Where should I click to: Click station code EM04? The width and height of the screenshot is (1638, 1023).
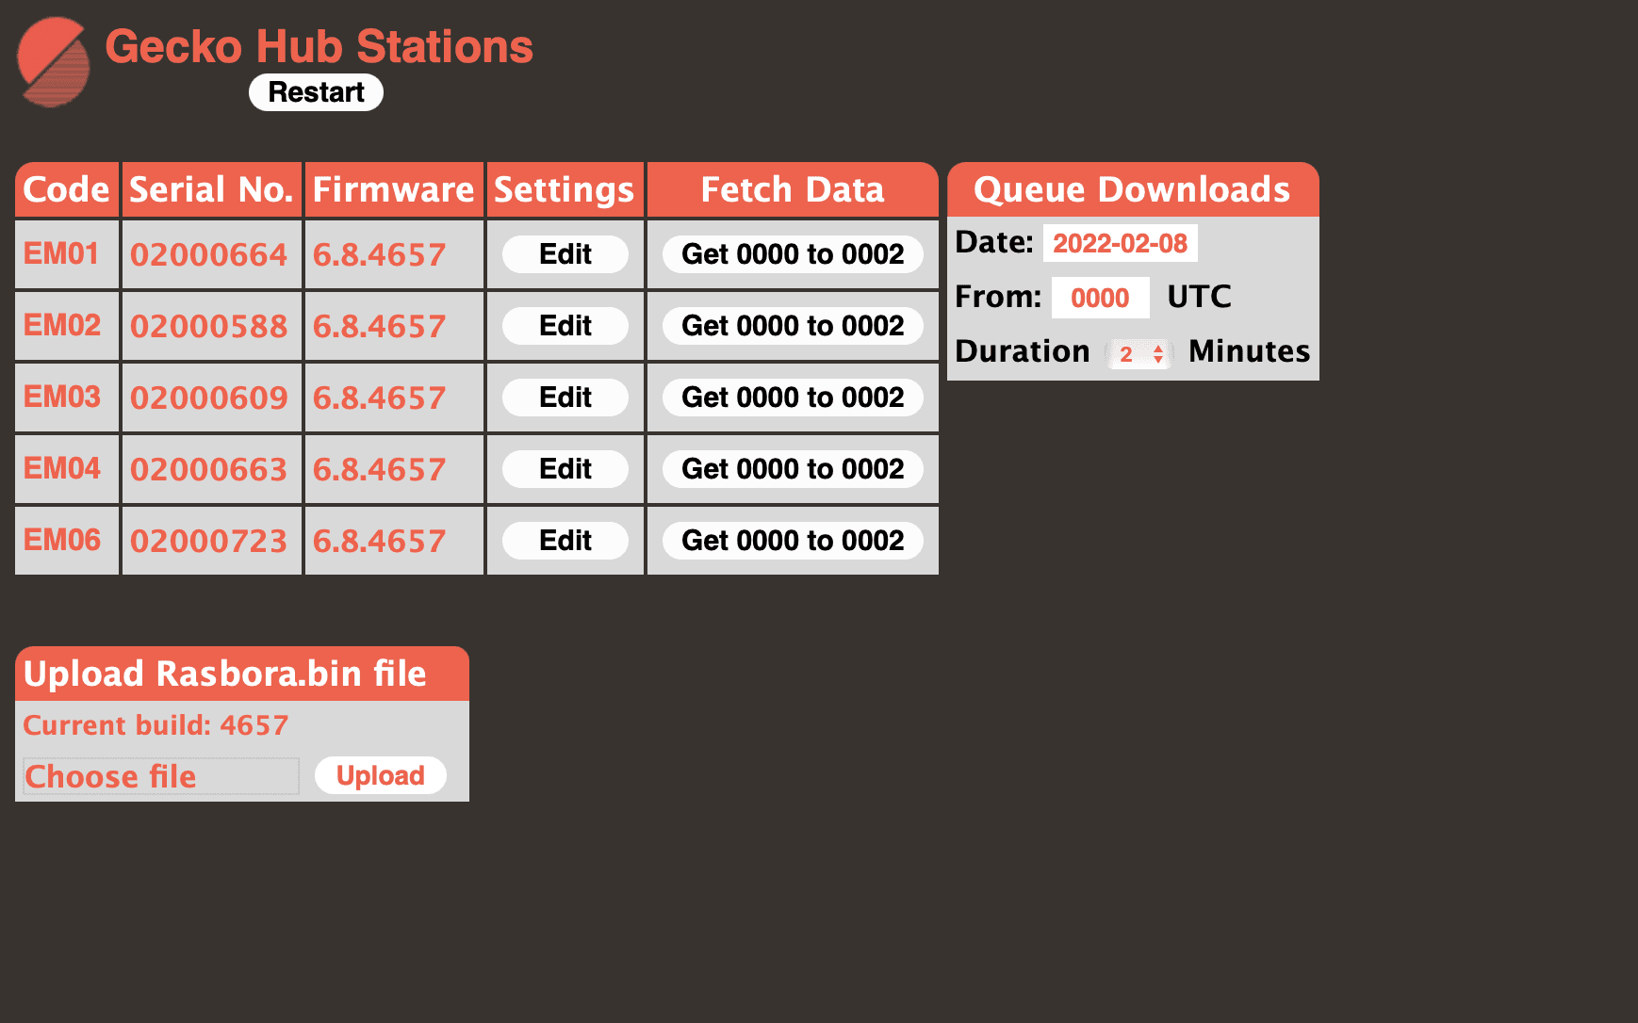[61, 468]
